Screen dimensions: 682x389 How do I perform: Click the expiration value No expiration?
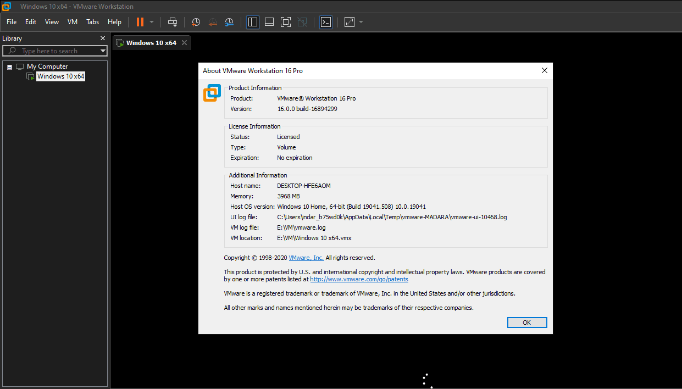[x=295, y=158]
